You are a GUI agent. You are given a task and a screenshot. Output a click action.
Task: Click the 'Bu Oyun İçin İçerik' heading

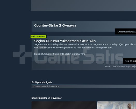42,82
